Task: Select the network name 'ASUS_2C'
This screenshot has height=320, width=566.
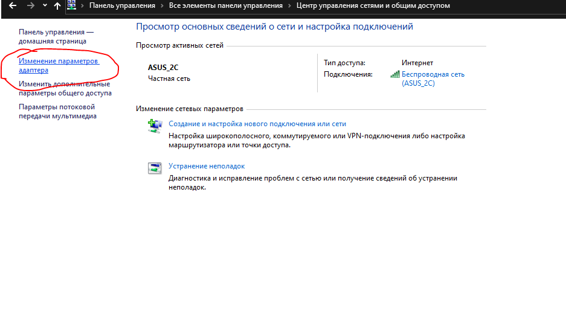Action: (x=163, y=68)
